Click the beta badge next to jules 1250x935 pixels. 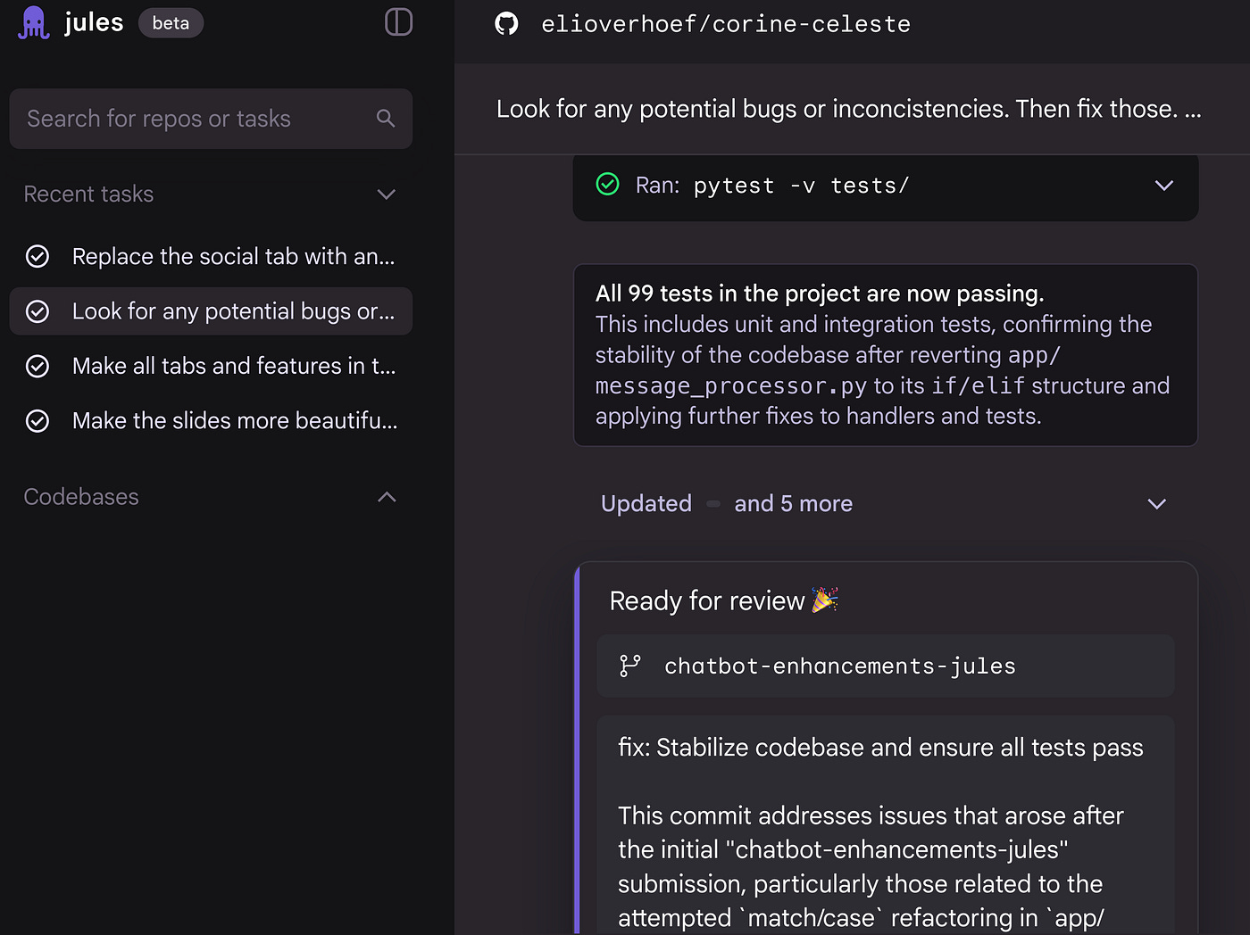coord(171,22)
